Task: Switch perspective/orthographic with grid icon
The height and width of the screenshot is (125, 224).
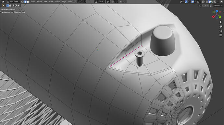Action: click(221, 35)
